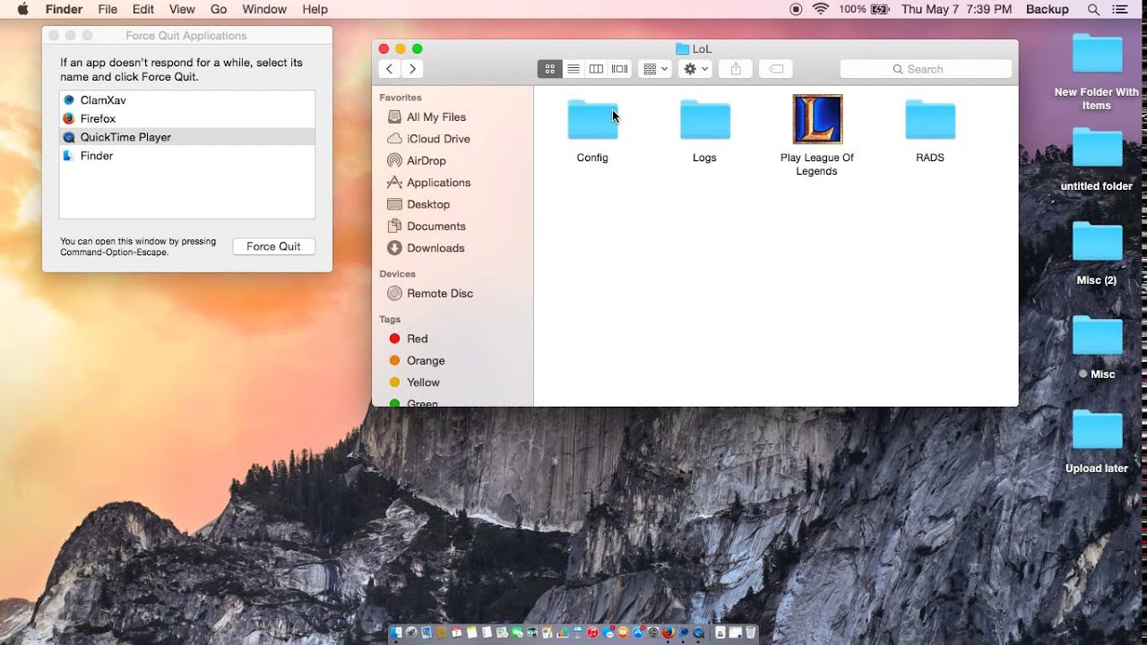Select Firefox in Force Quit list
This screenshot has width=1147, height=645.
tap(187, 118)
